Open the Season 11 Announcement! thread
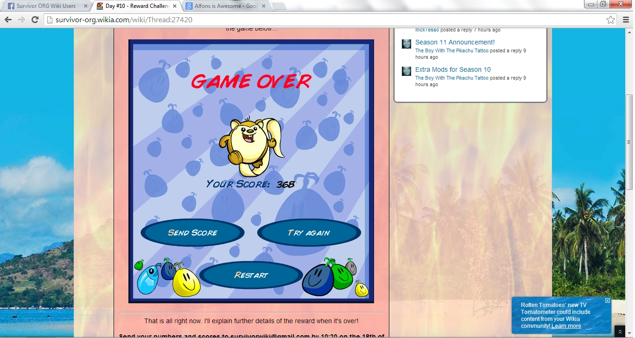The height and width of the screenshot is (338, 635). coord(455,42)
